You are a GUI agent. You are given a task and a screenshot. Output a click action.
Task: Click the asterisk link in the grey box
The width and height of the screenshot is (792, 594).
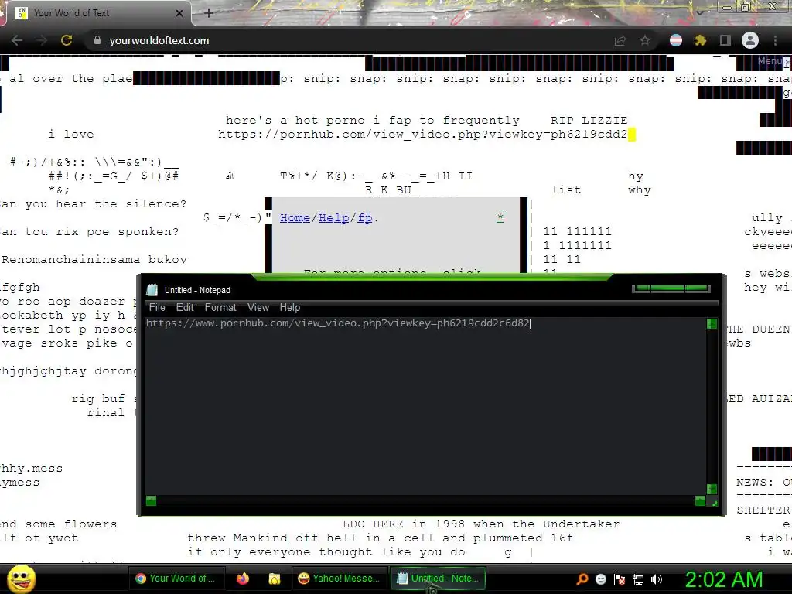point(500,218)
